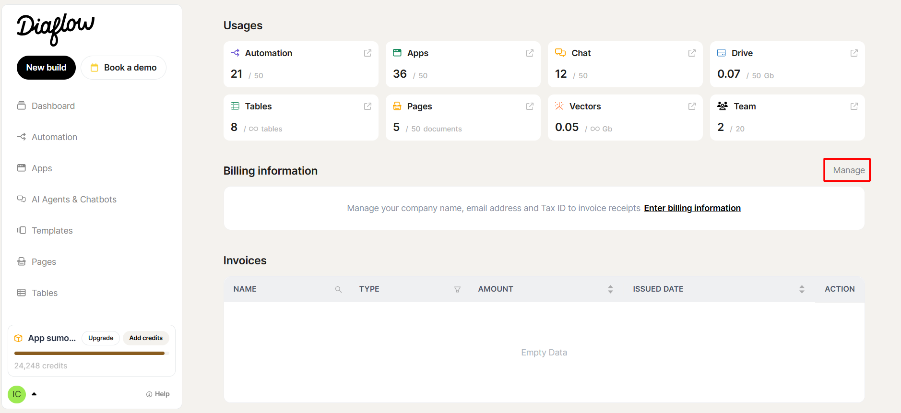Open the Vectors usage external link icon
The width and height of the screenshot is (901, 413).
(692, 106)
